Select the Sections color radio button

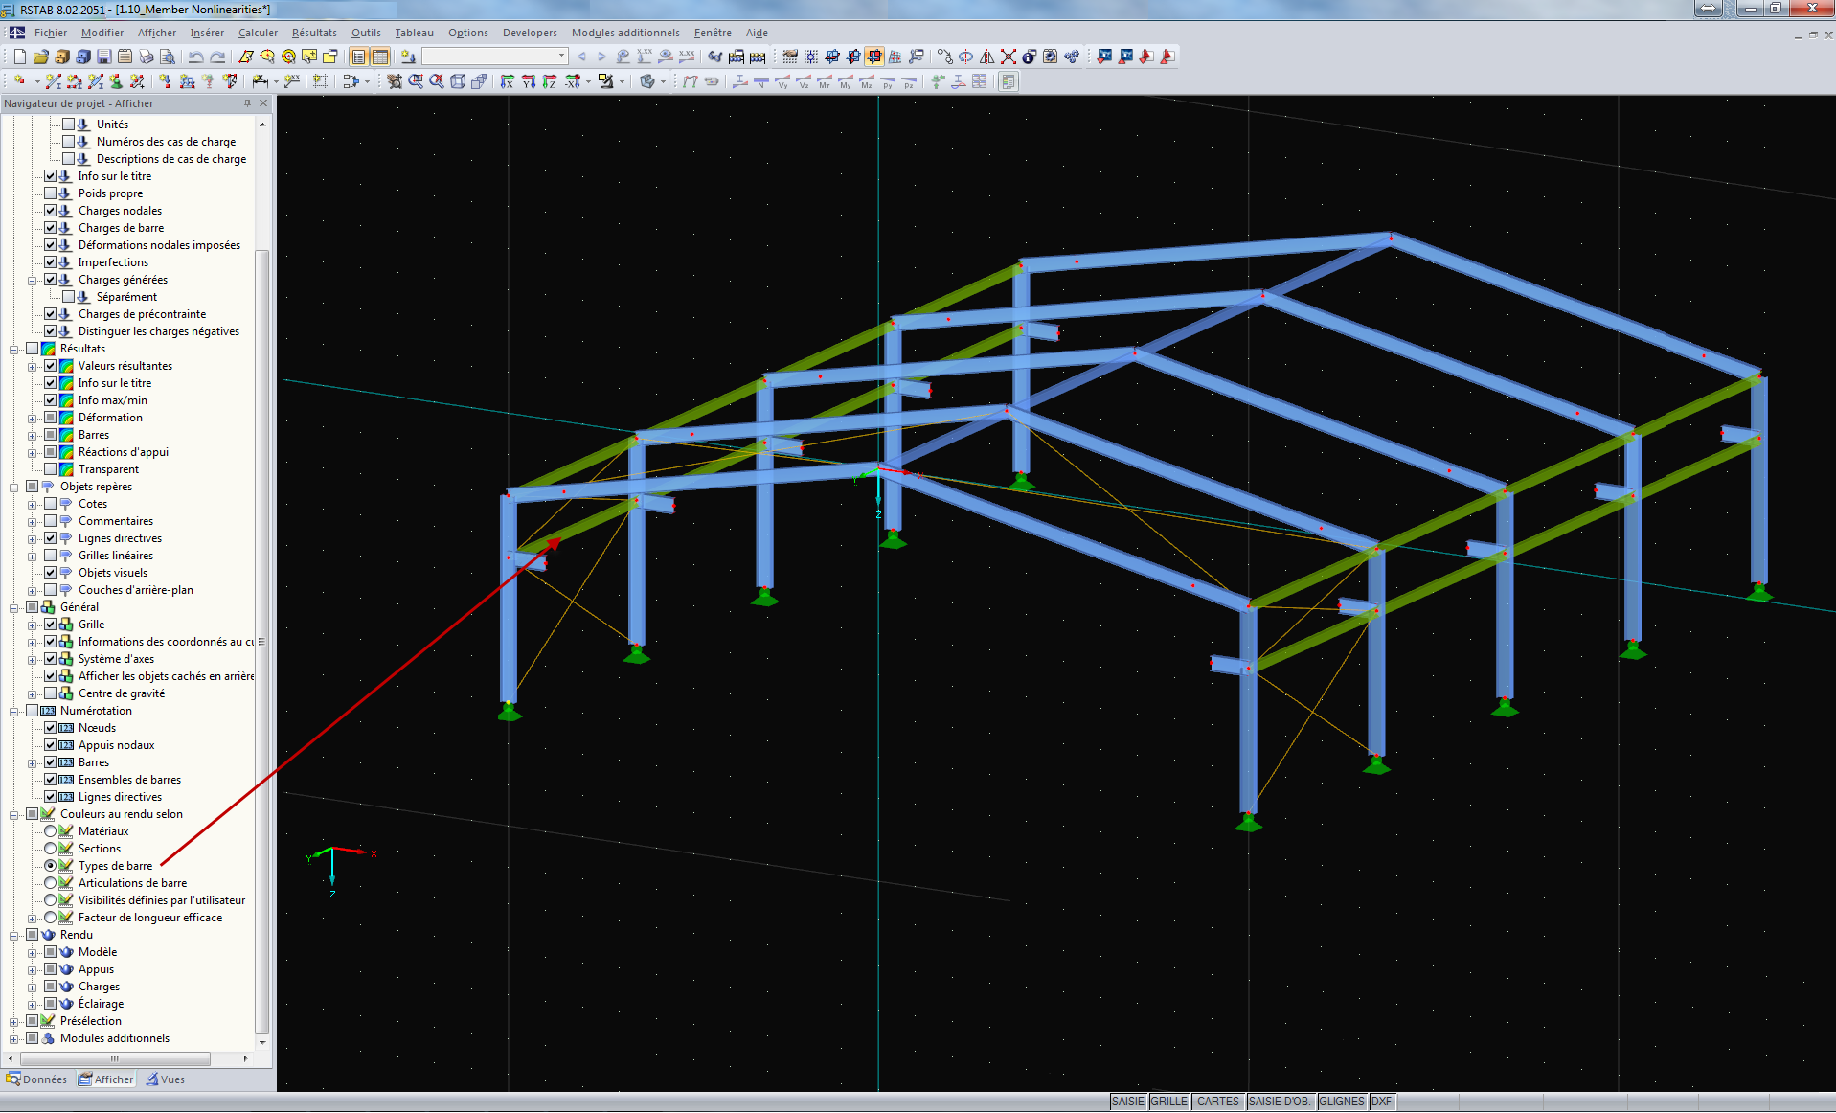[51, 849]
